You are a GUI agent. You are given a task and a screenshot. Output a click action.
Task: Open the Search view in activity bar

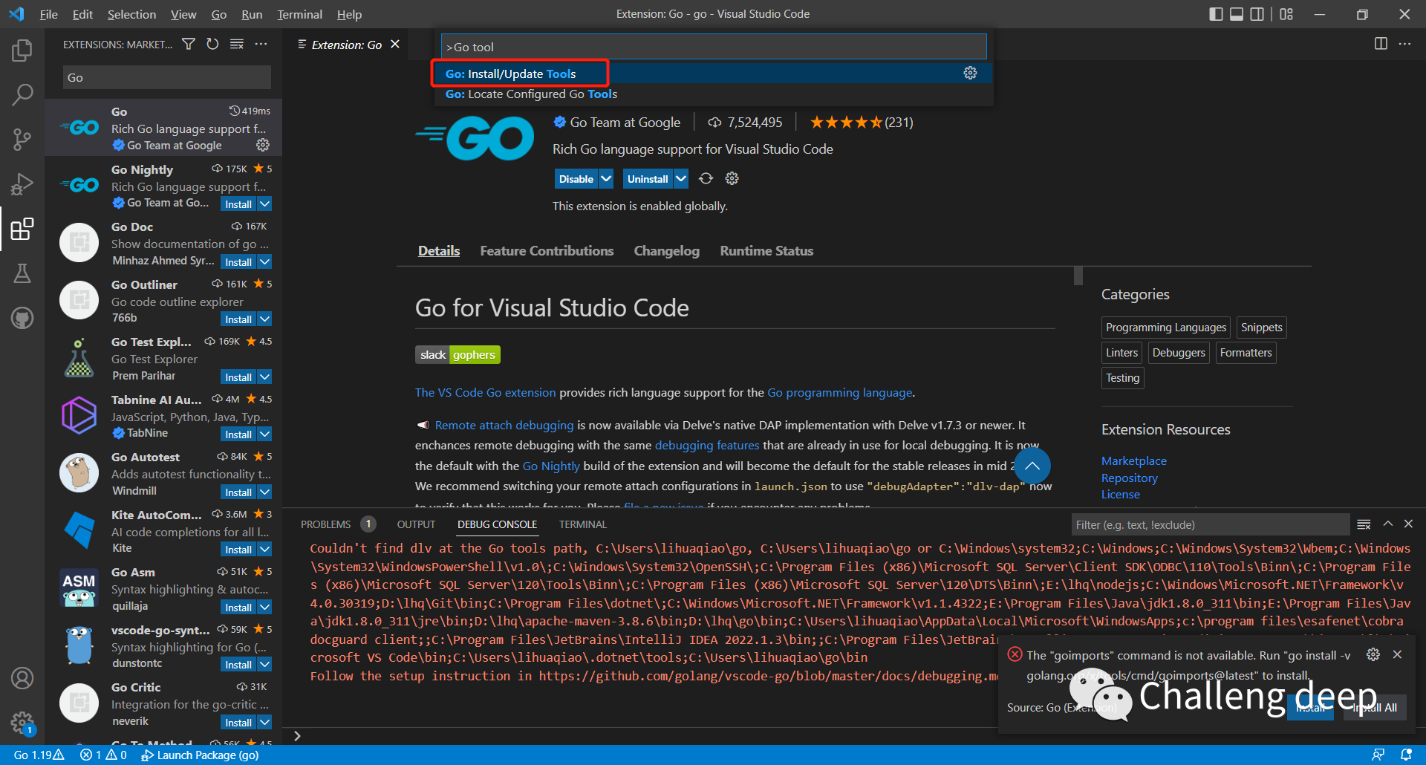22,94
